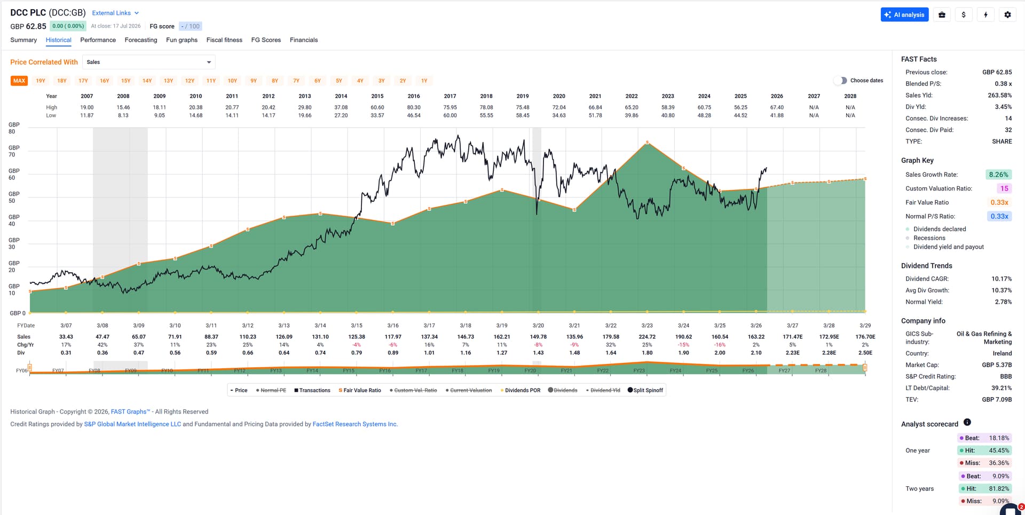Click the left handle of the range navigator
Image resolution: width=1025 pixels, height=515 pixels.
click(x=30, y=367)
